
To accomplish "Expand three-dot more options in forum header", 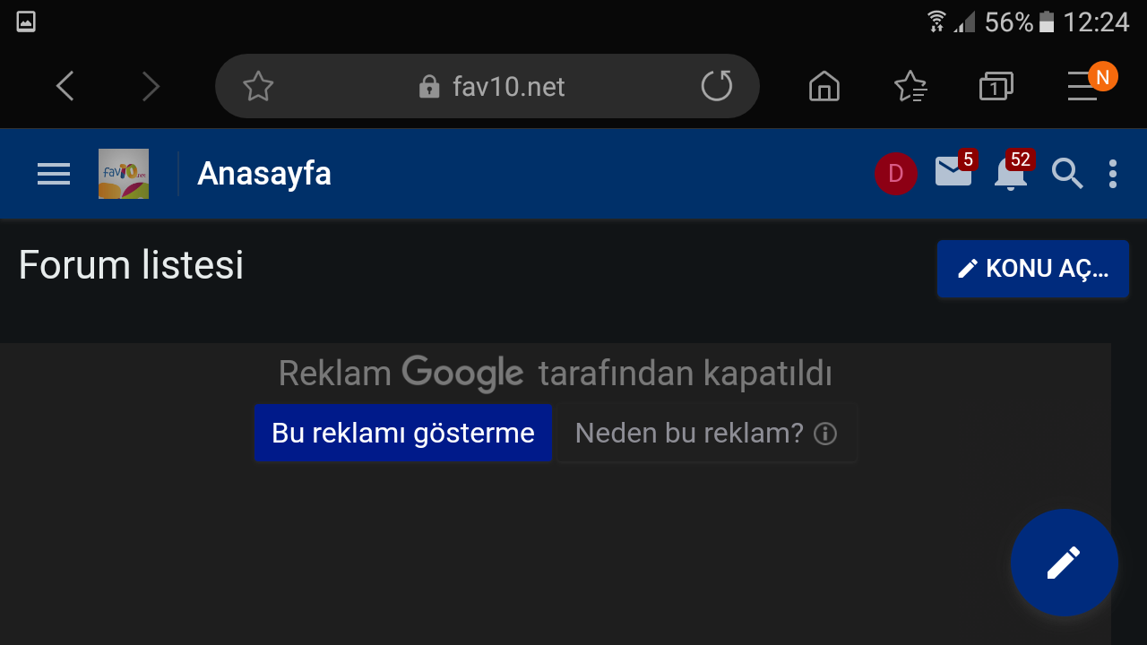I will point(1113,174).
